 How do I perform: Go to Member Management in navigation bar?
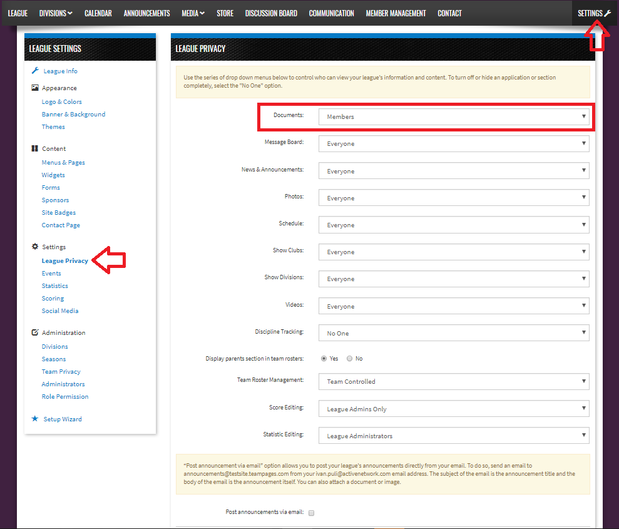(x=396, y=13)
